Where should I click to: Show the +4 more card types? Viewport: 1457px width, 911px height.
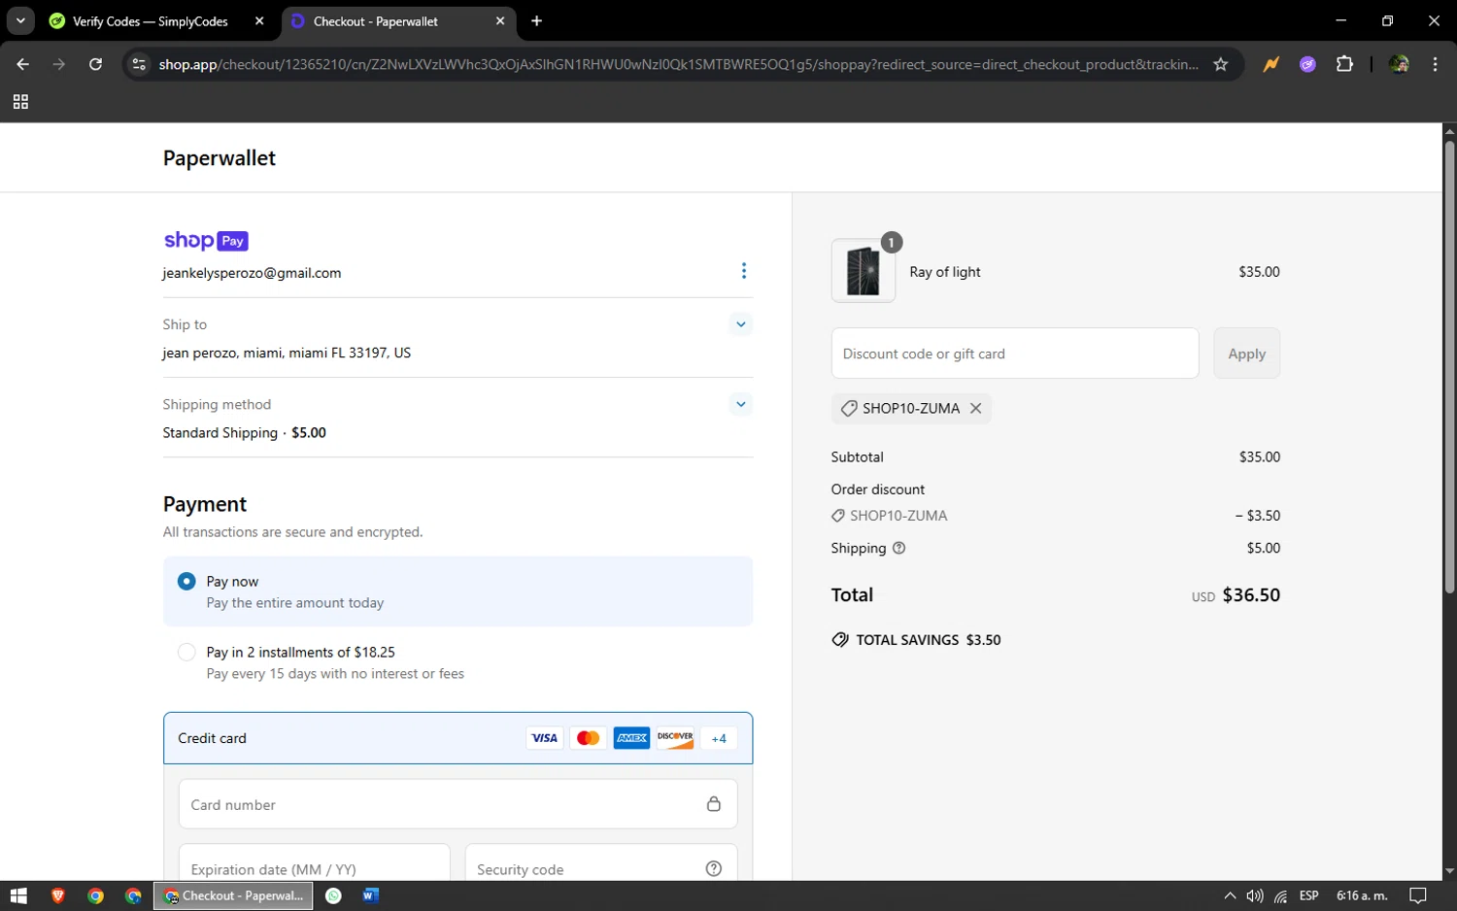click(719, 738)
